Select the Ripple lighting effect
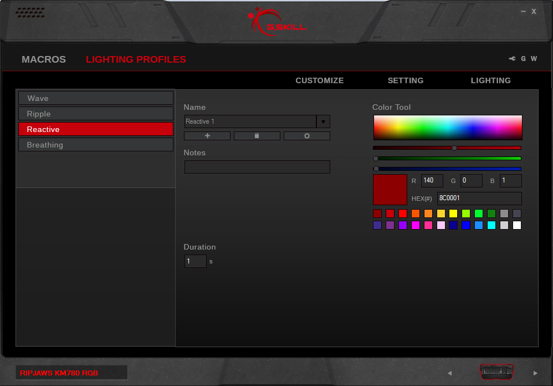 [x=96, y=114]
